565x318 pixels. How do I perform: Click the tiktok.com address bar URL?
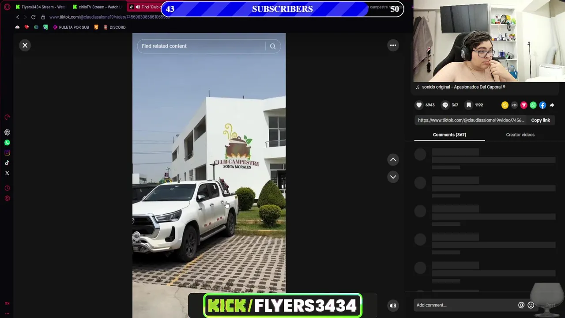click(109, 17)
